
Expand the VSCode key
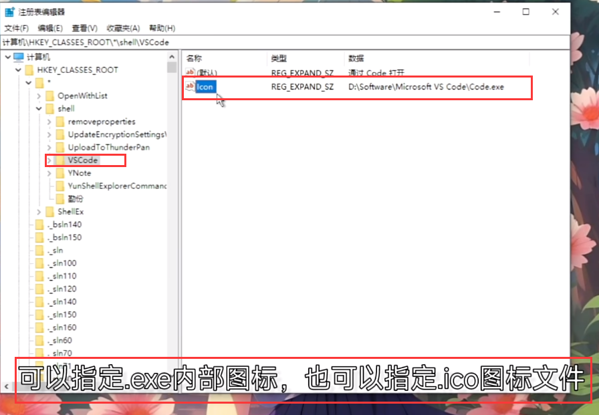[49, 160]
